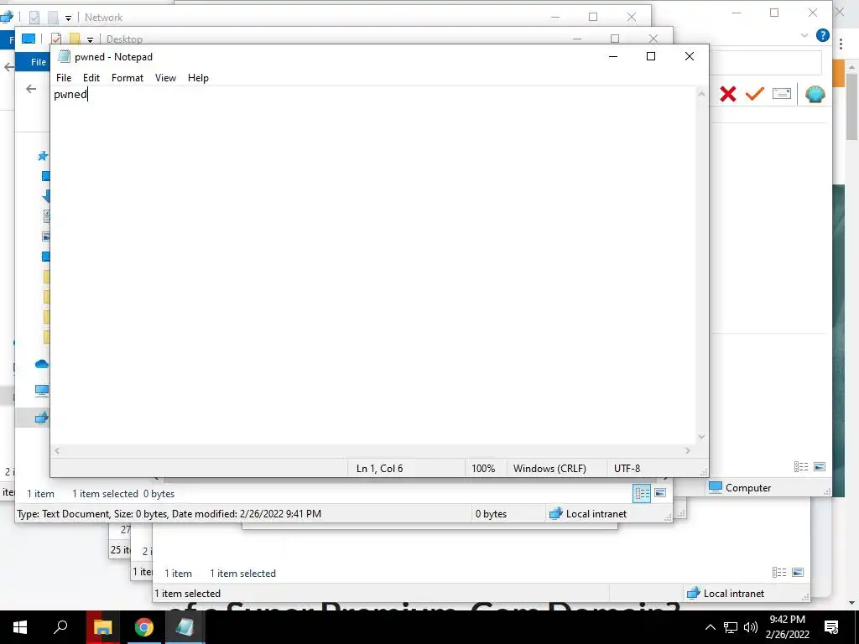The width and height of the screenshot is (859, 644).
Task: Click Properties checkmark icon in Desktop window toolbar
Action: (56, 39)
